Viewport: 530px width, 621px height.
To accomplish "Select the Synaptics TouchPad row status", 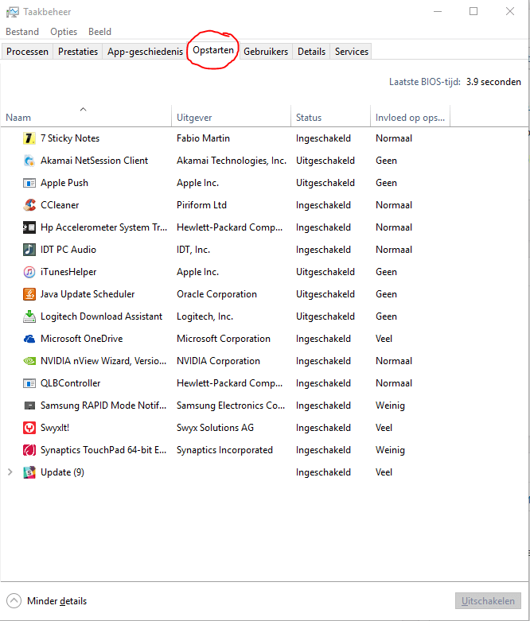I will pyautogui.click(x=323, y=450).
